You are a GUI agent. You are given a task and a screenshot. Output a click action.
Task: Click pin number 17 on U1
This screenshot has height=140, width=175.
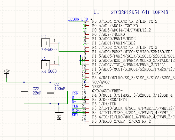tap(84, 89)
